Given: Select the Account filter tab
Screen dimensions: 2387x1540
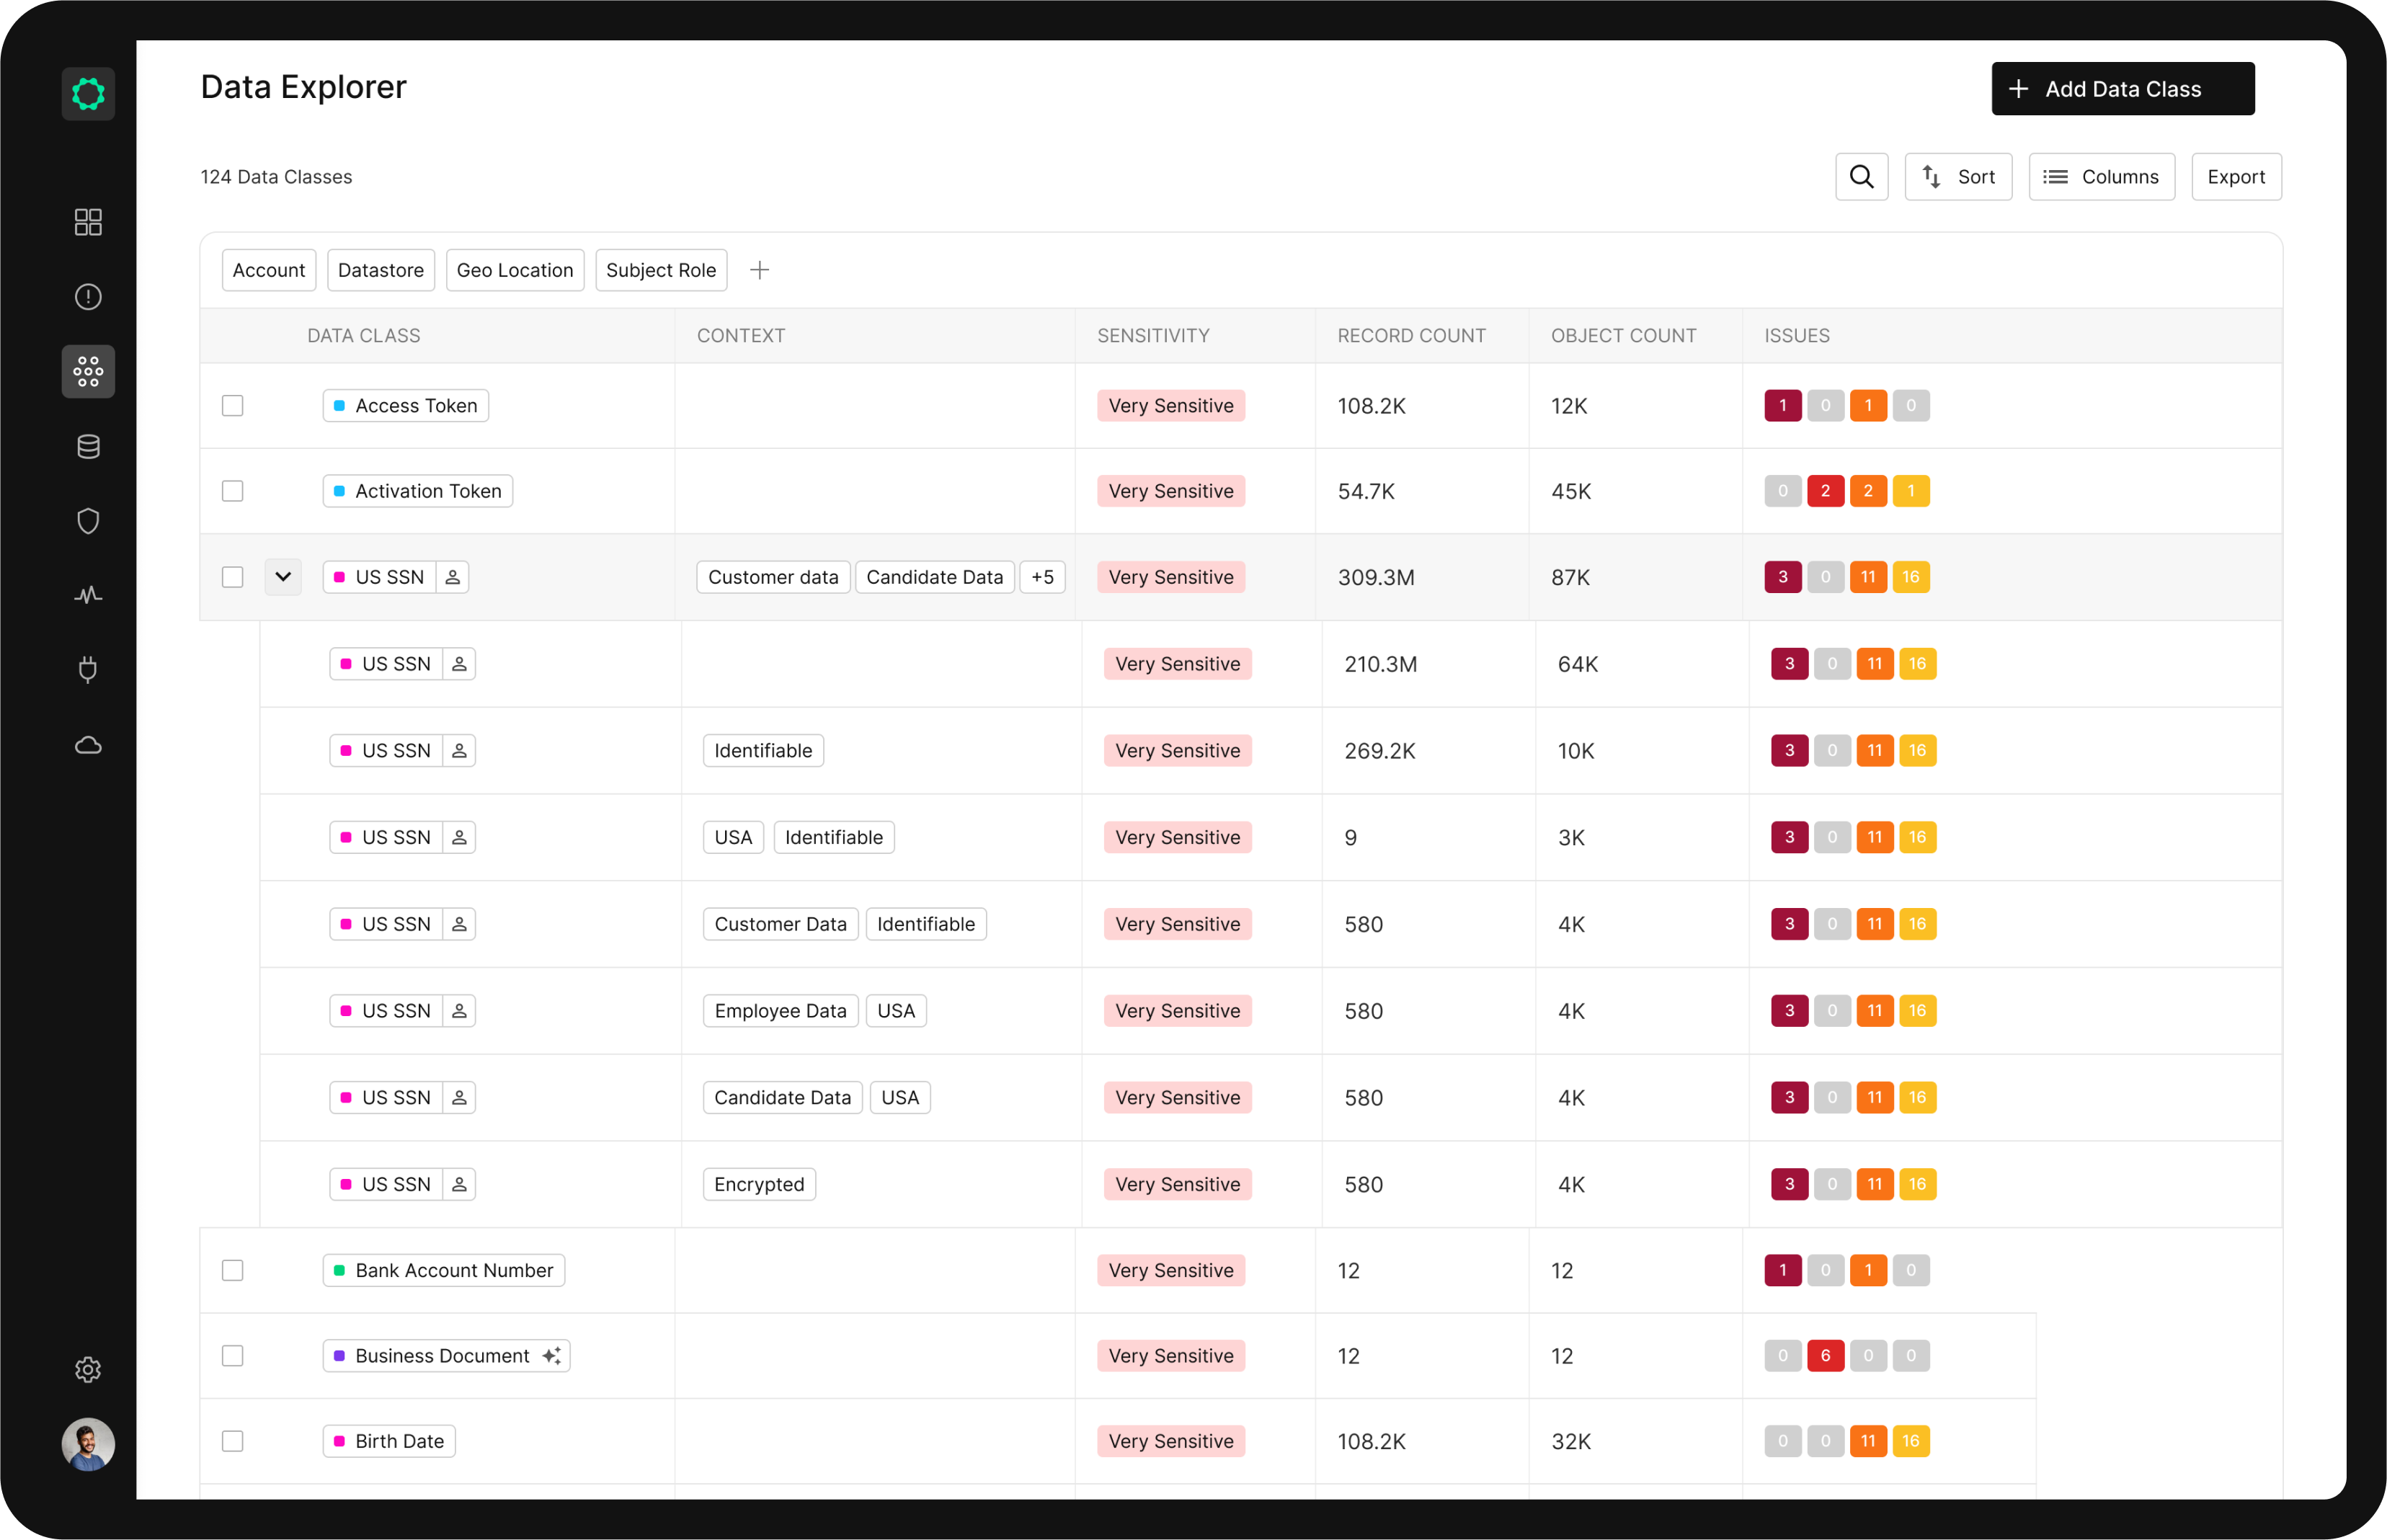Looking at the screenshot, I should click(268, 270).
